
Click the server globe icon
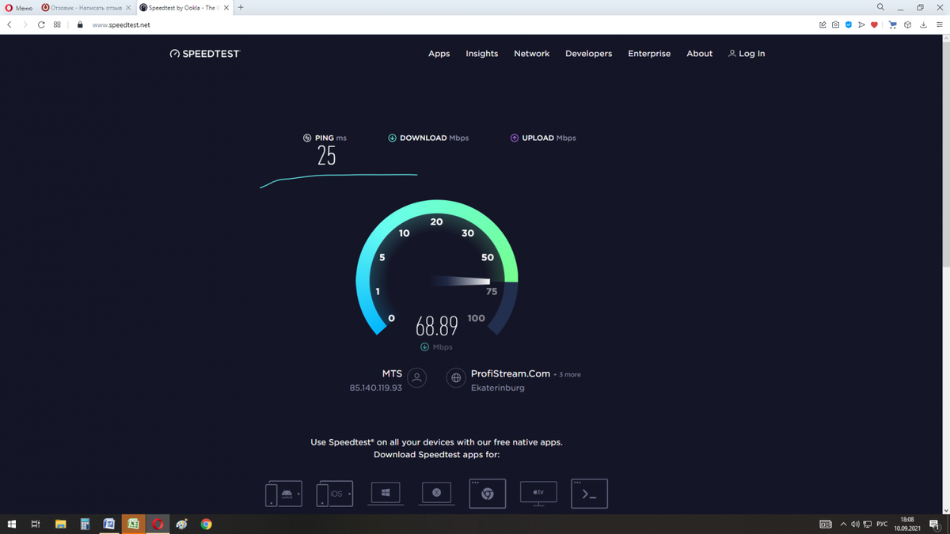(456, 378)
